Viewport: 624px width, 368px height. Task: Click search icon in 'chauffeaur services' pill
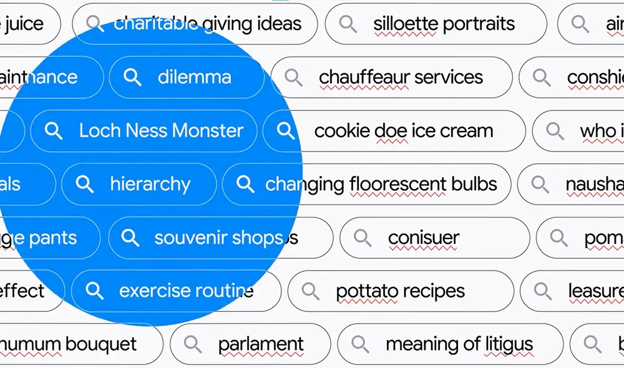click(293, 77)
